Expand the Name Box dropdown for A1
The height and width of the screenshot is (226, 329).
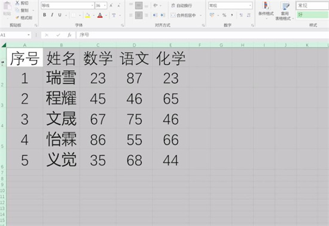[x=29, y=35]
